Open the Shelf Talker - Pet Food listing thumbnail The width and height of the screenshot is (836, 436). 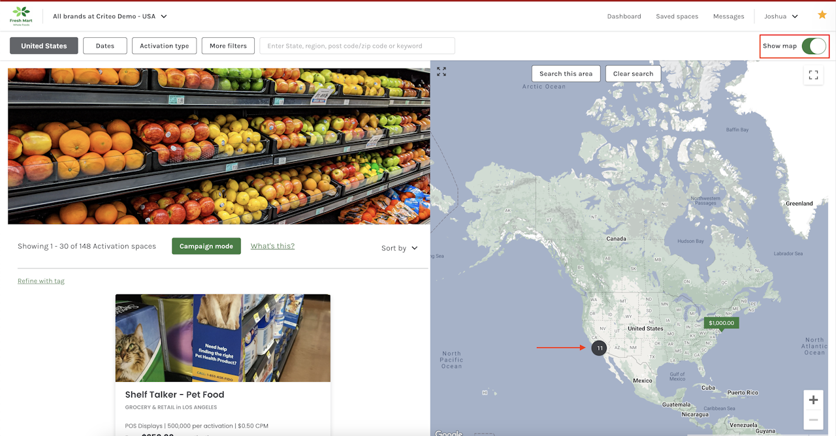click(223, 338)
